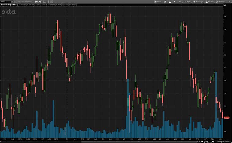This screenshot has height=143, width=232.
Task: Open the symbol selector dropdown arrow
Action: tap(12, 2)
